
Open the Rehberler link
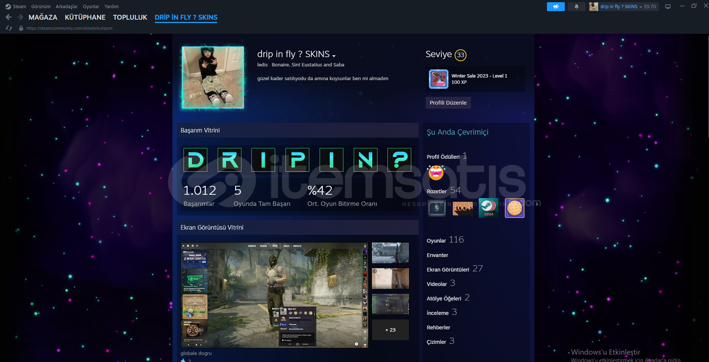438,328
